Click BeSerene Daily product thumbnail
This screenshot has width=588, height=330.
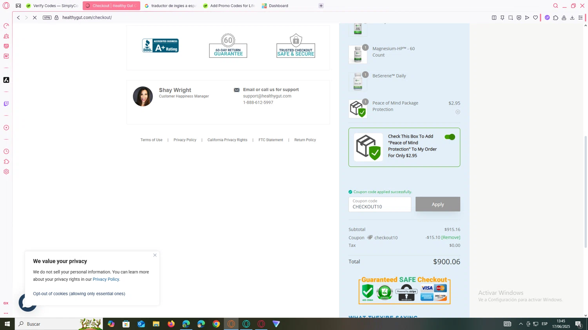point(358,82)
